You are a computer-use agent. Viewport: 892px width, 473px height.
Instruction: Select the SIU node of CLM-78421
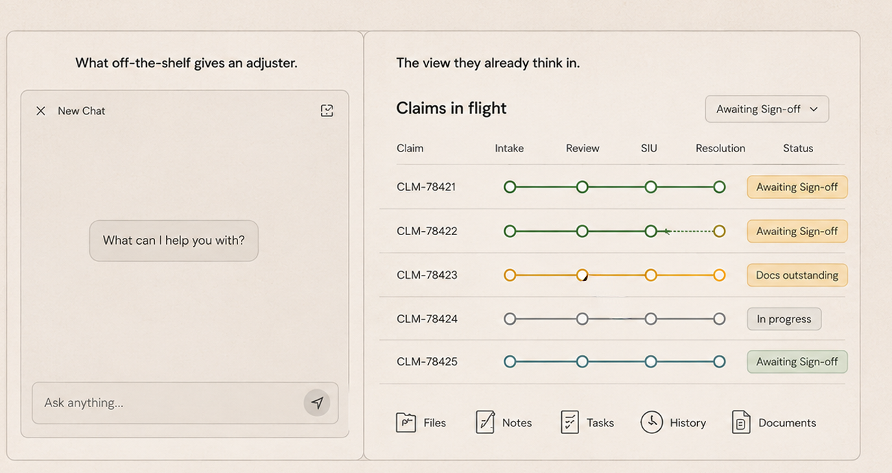point(651,187)
